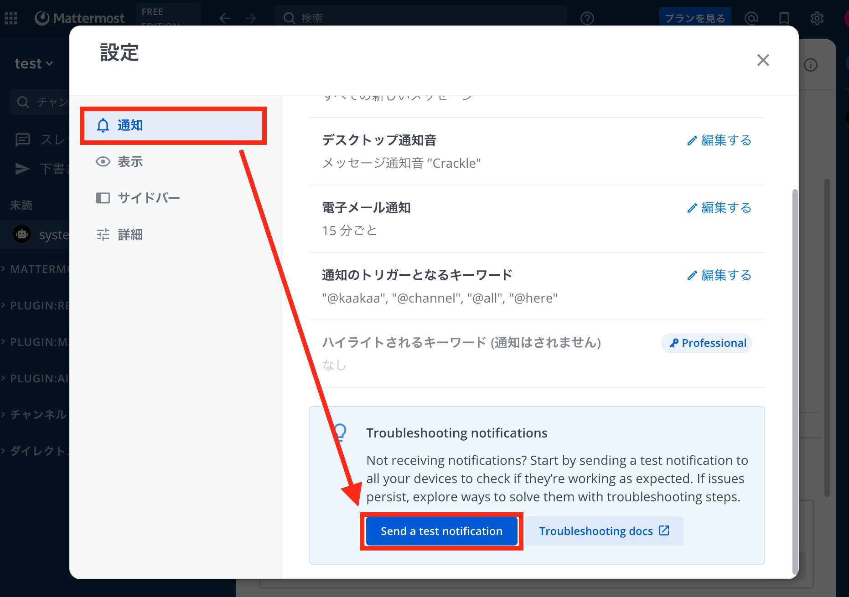Go back with the left arrow

pyautogui.click(x=224, y=18)
